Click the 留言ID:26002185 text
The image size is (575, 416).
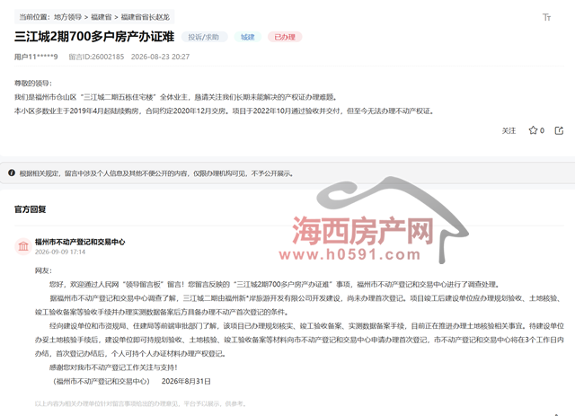pos(96,57)
